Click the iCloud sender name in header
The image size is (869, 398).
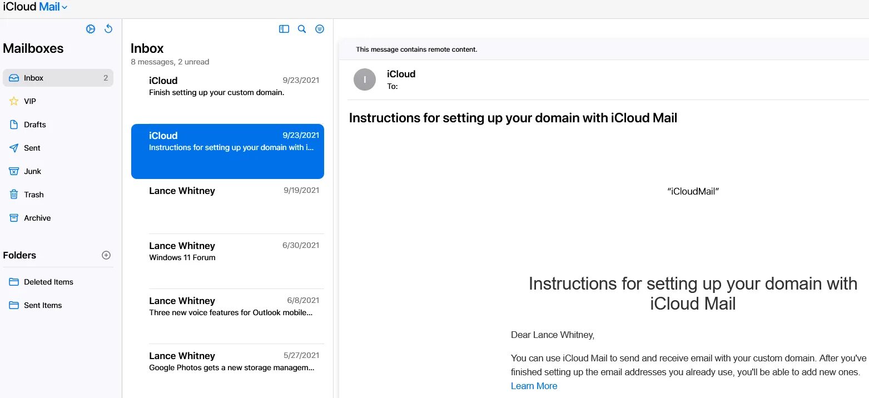(401, 74)
